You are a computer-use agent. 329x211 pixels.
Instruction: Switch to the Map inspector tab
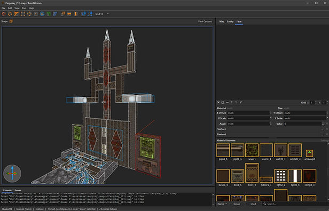click(222, 21)
